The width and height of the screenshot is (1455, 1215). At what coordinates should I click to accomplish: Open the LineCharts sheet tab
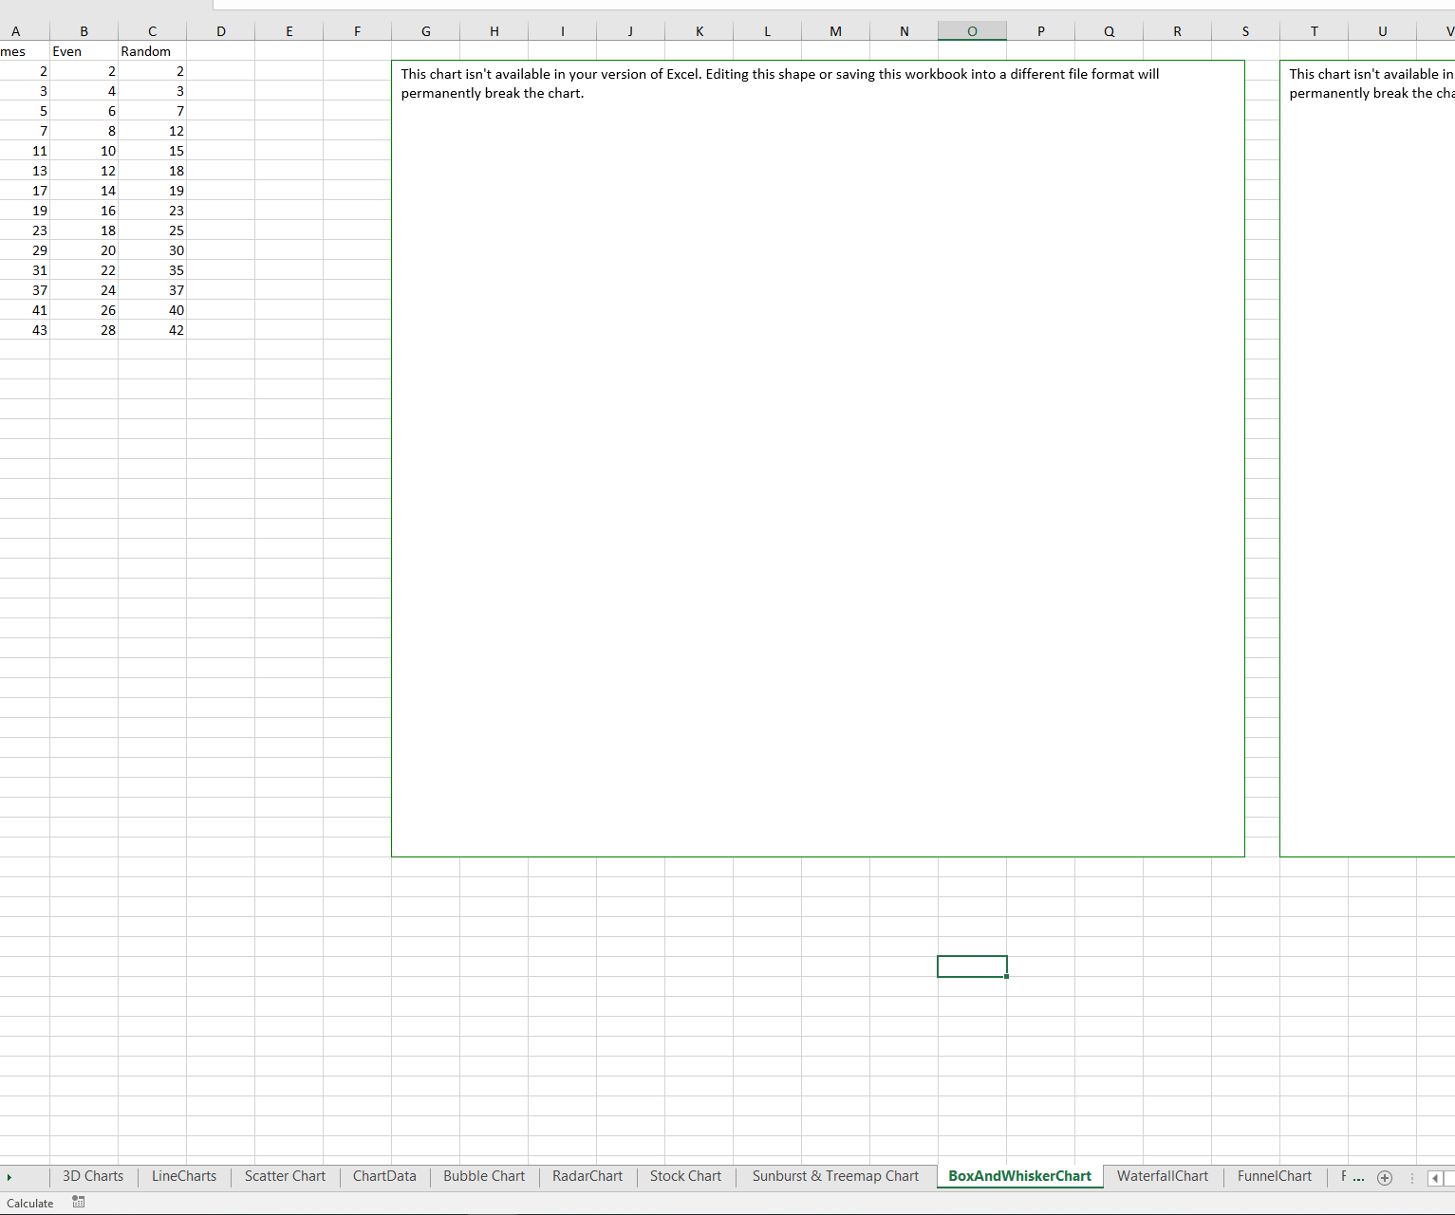(183, 1176)
